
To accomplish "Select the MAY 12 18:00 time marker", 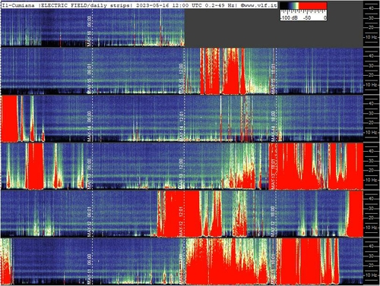I will (273, 222).
